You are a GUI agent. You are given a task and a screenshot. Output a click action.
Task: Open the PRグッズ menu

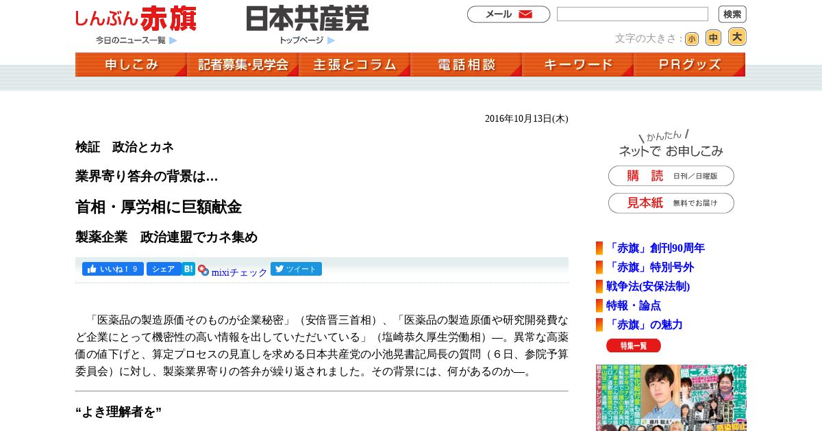689,65
